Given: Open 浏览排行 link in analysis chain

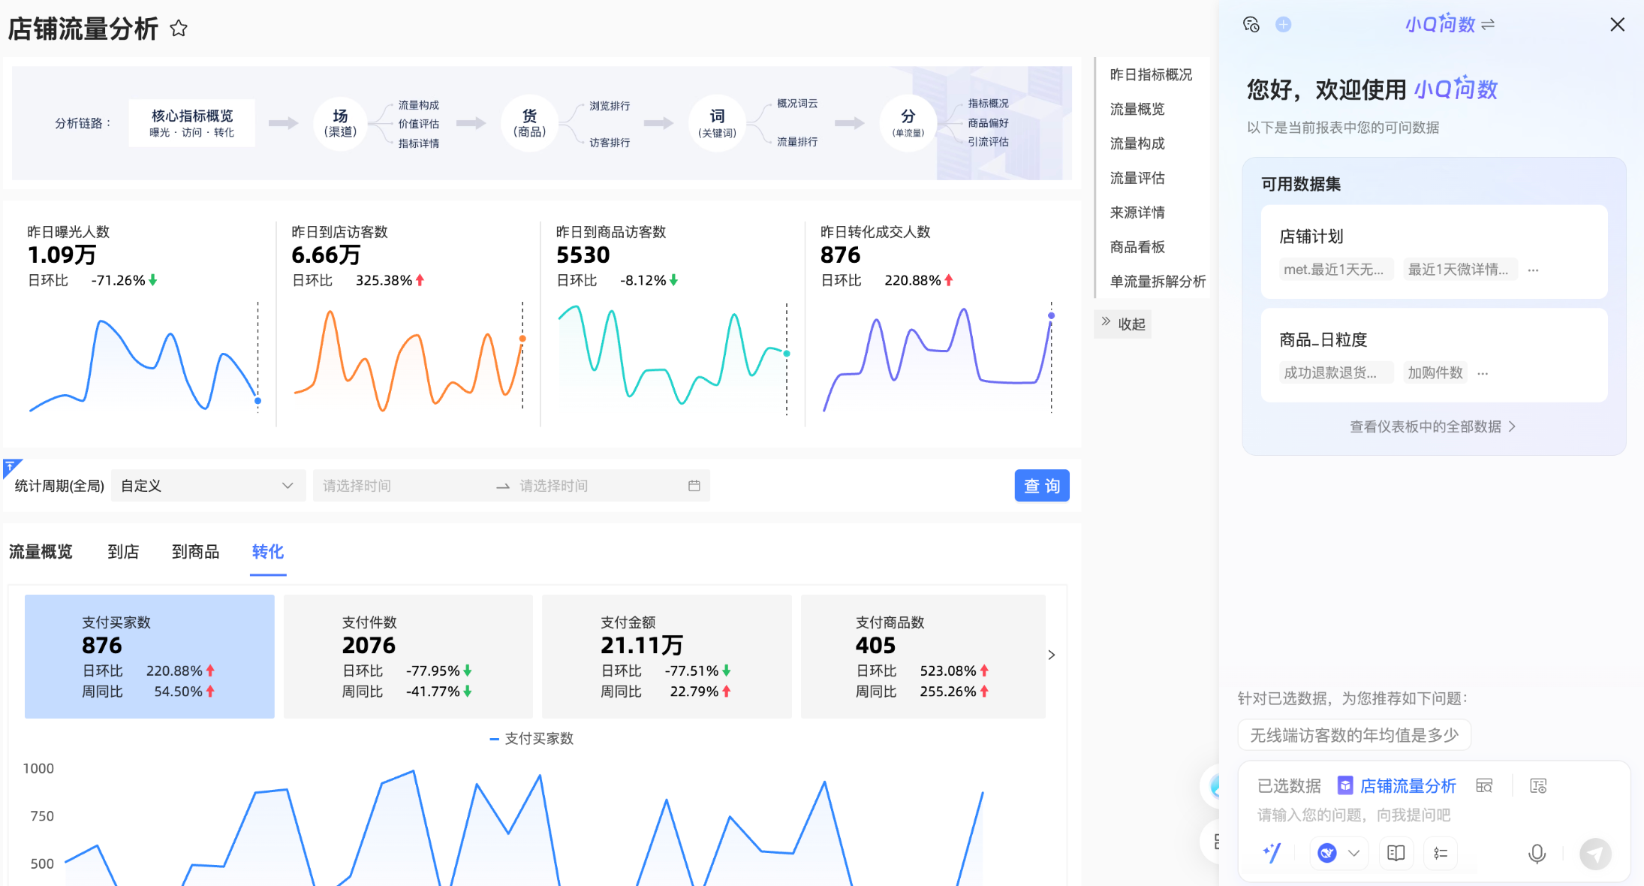Looking at the screenshot, I should (610, 106).
